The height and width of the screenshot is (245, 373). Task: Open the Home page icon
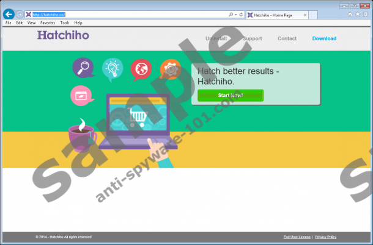[x=349, y=14]
